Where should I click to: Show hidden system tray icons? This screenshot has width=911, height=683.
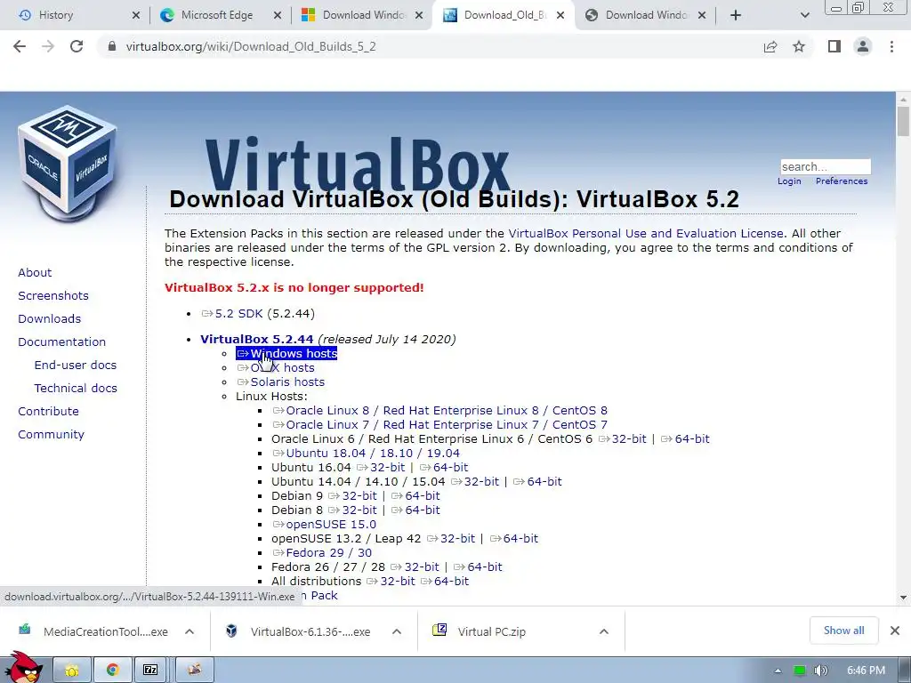778,671
